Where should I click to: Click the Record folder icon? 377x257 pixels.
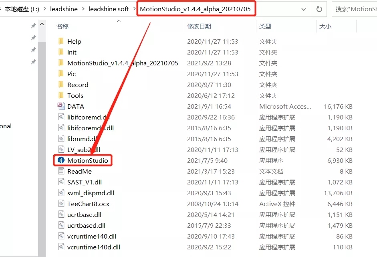click(61, 85)
